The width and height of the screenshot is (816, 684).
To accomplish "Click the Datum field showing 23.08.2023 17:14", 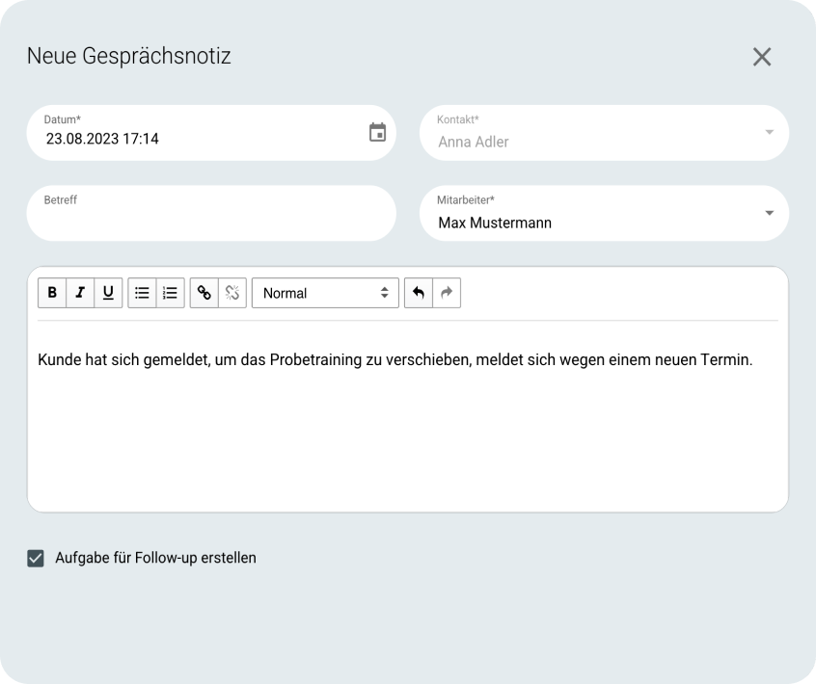I will point(211,133).
